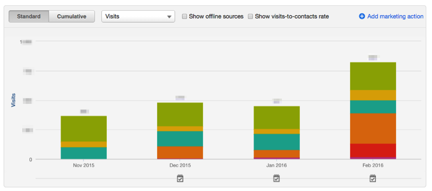Click the green segment of the Feb 2016 bar

coord(373,76)
